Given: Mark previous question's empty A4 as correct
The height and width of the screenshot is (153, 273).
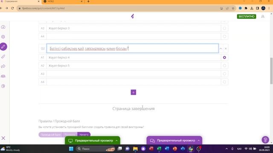Looking at the screenshot, I should pyautogui.click(x=224, y=37).
